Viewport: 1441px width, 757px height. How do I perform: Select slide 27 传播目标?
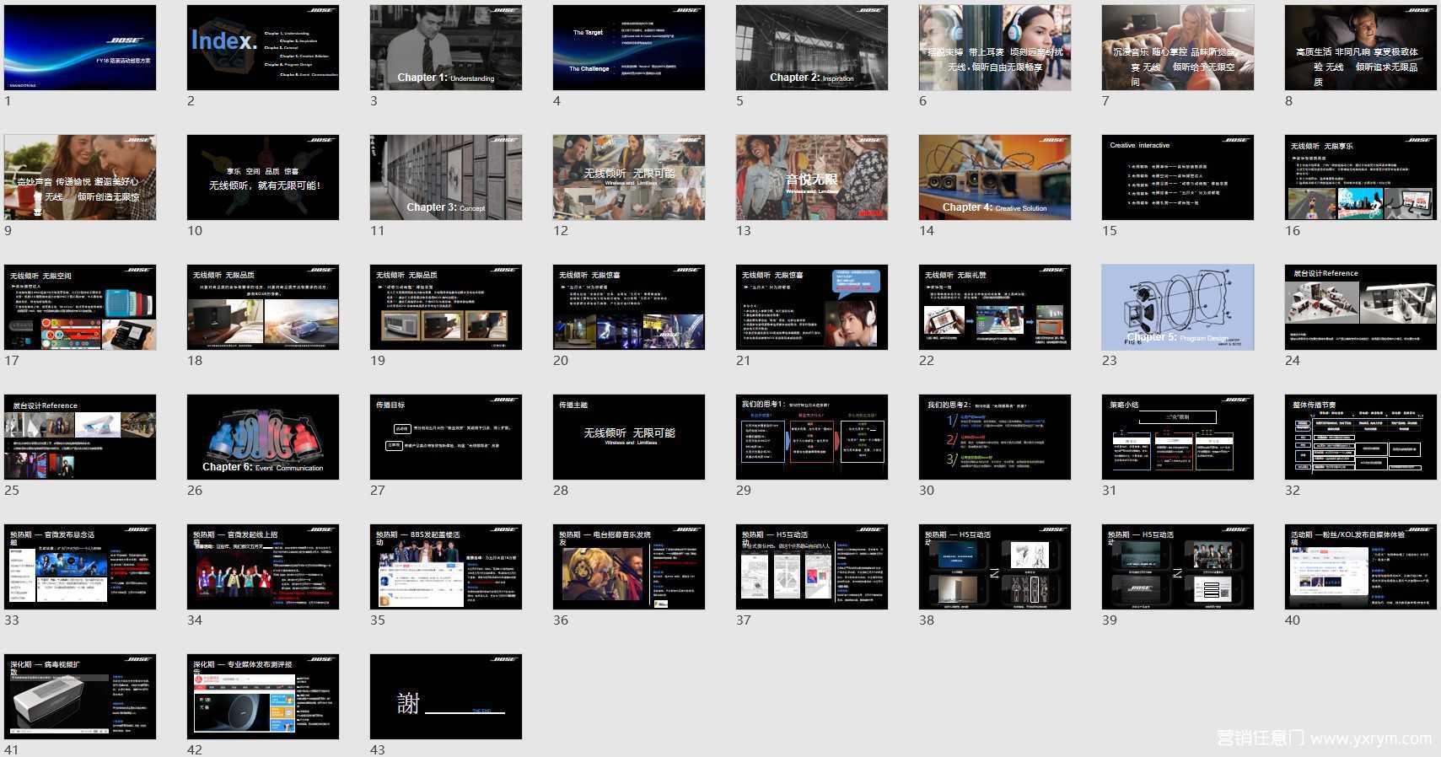click(446, 437)
